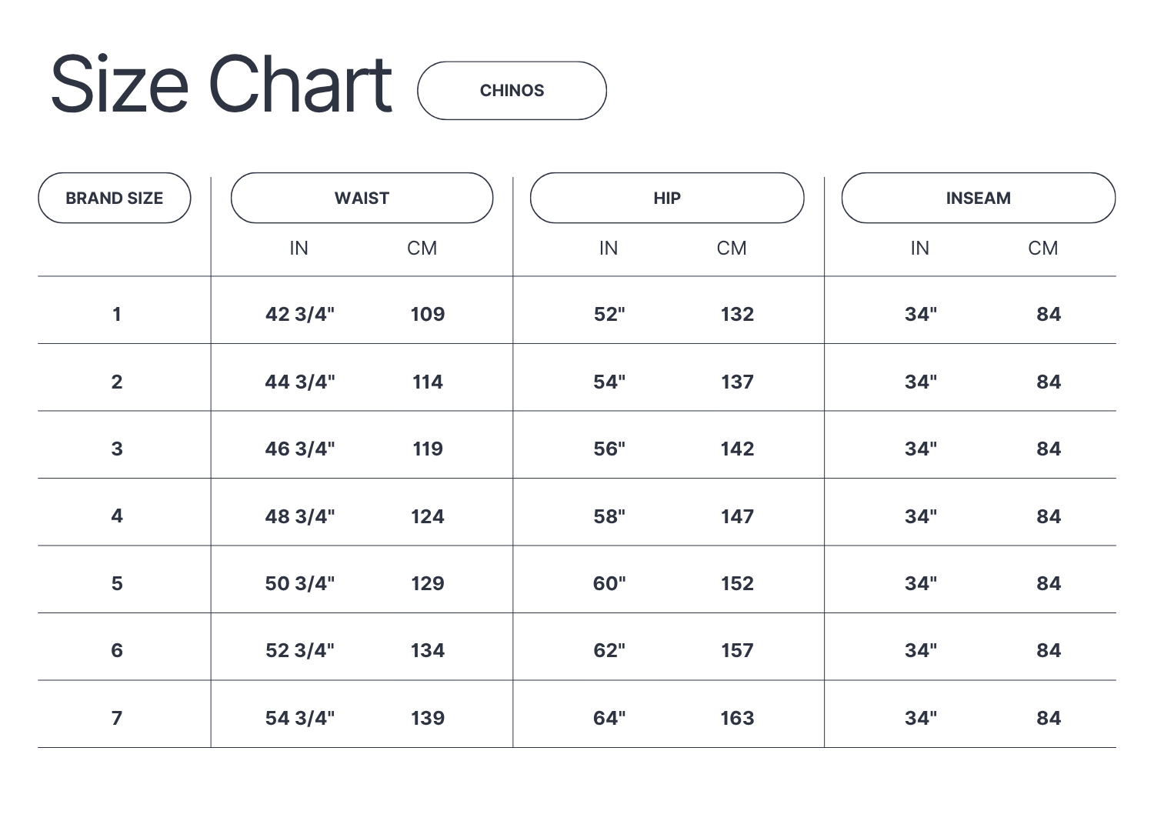Click waist value 44 3/4" for size 2
Screen dimensions: 1154x831
[300, 382]
